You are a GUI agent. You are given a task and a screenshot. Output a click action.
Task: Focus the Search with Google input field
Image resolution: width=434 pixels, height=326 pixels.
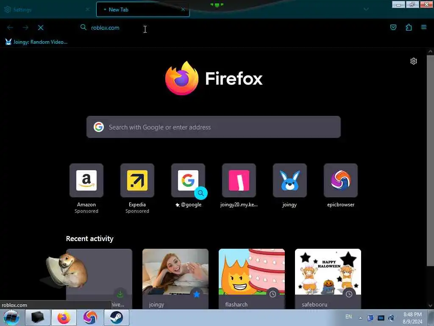(x=214, y=127)
